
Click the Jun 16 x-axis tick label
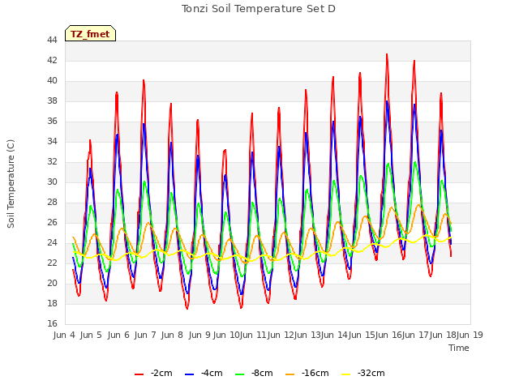click(388, 335)
